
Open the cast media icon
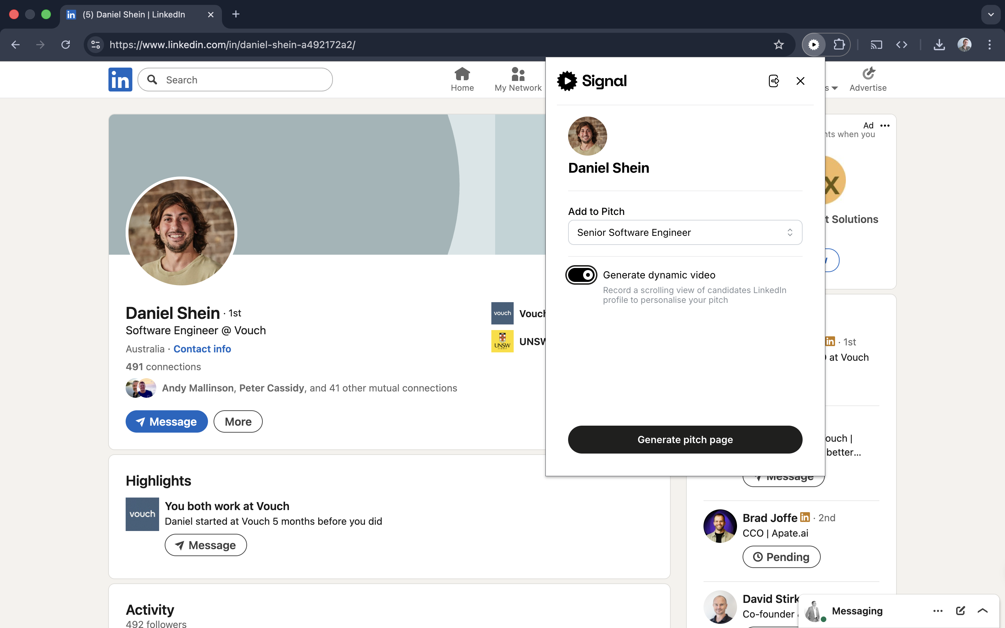pyautogui.click(x=876, y=44)
